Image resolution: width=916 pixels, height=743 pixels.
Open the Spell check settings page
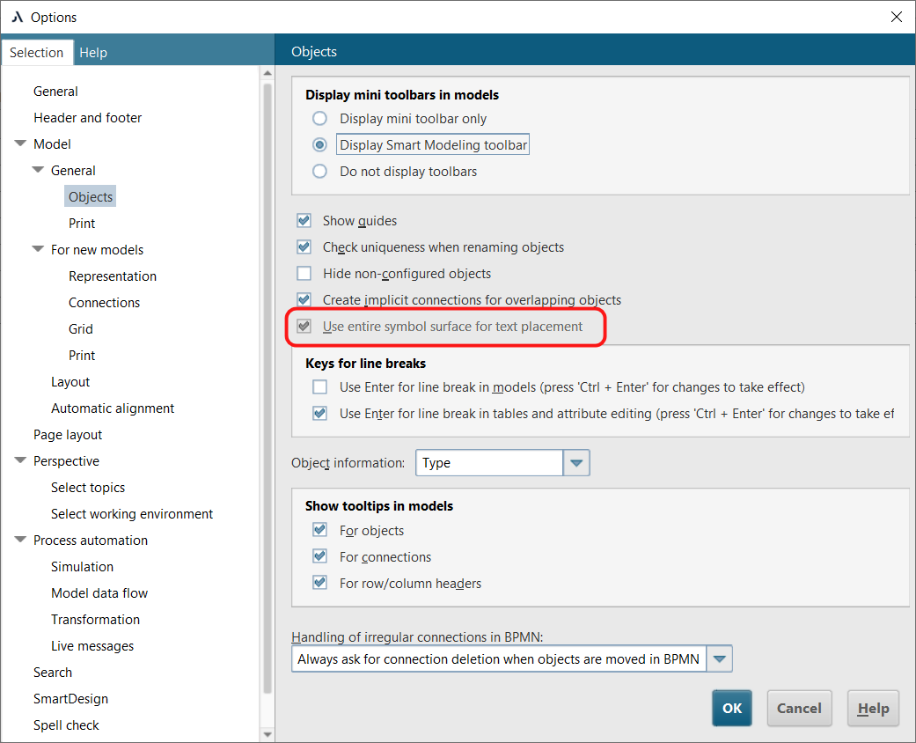pyautogui.click(x=67, y=725)
